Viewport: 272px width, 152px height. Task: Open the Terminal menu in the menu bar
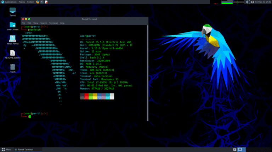53,23
